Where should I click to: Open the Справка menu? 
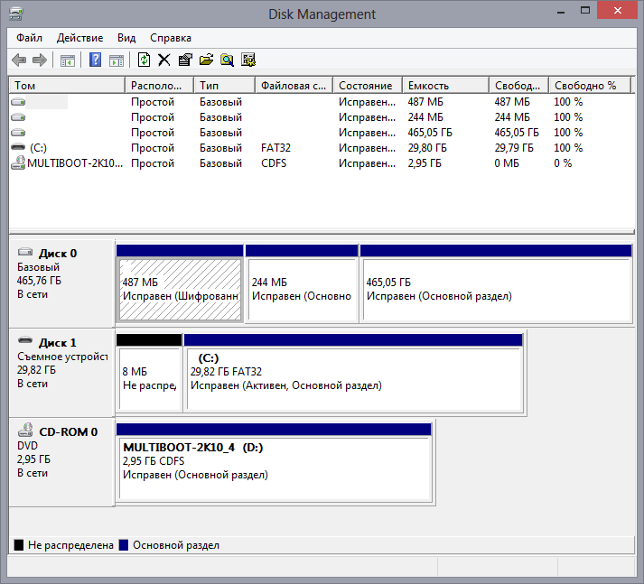pyautogui.click(x=170, y=38)
